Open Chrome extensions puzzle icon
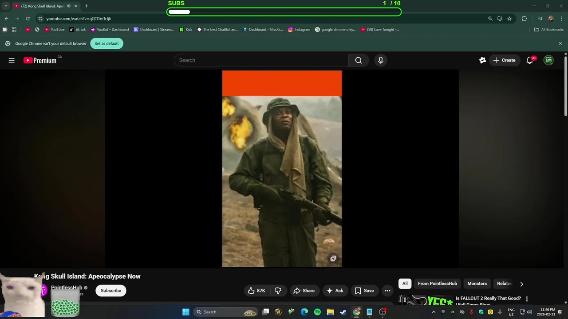This screenshot has height=319, width=568. coord(525,19)
